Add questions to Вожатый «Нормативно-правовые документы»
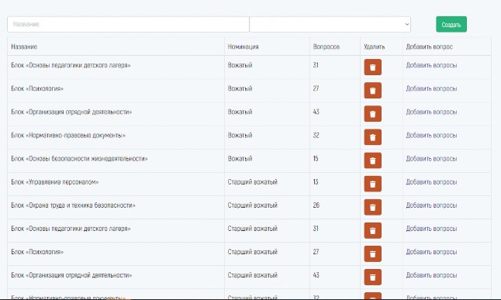The image size is (501, 300). pos(431,135)
